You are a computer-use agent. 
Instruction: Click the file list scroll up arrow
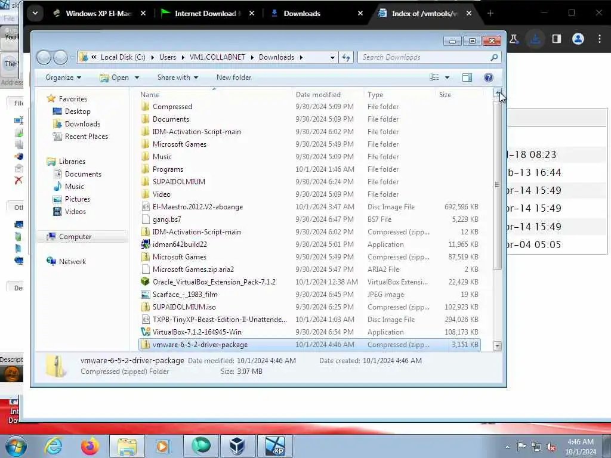point(497,92)
